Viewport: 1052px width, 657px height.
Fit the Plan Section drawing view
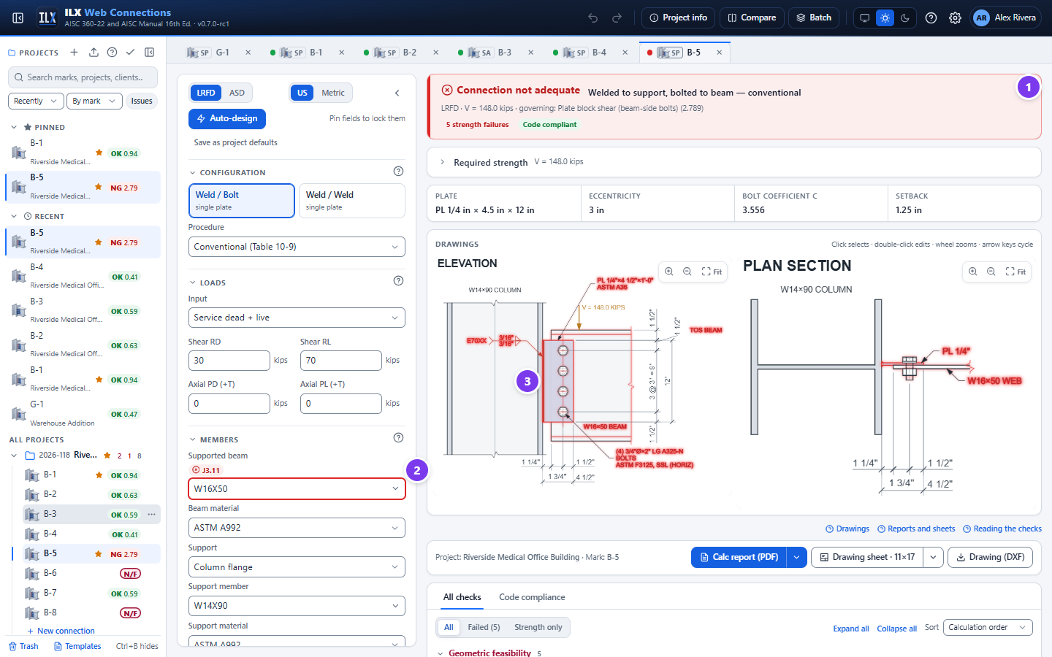1015,272
